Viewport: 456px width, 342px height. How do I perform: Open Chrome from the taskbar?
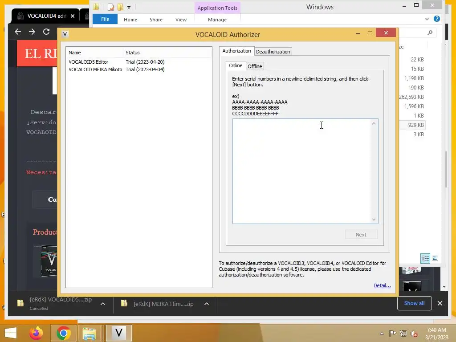(x=63, y=333)
